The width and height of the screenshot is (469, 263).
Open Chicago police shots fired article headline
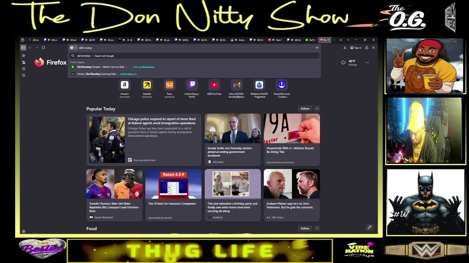[x=162, y=121]
